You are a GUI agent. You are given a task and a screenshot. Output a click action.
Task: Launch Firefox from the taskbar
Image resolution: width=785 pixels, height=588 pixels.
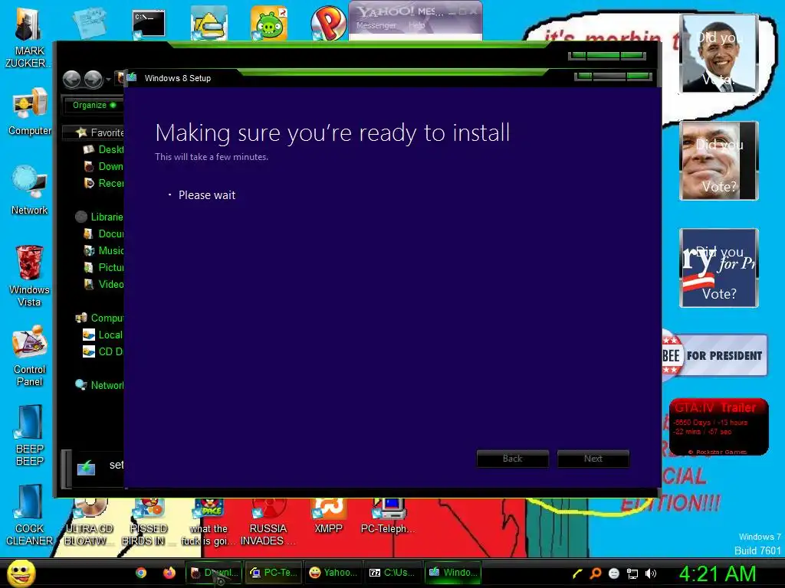tap(169, 573)
